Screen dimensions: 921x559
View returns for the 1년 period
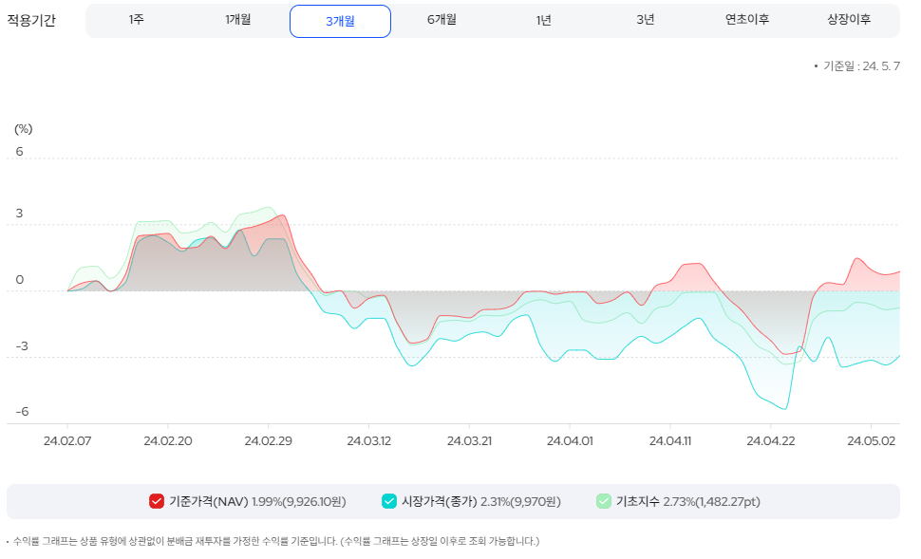pos(543,21)
